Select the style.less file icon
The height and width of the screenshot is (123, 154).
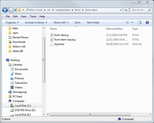pyautogui.click(x=52, y=44)
